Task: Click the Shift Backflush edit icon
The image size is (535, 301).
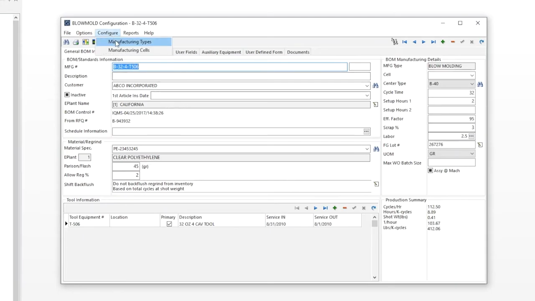Action: tap(375, 184)
